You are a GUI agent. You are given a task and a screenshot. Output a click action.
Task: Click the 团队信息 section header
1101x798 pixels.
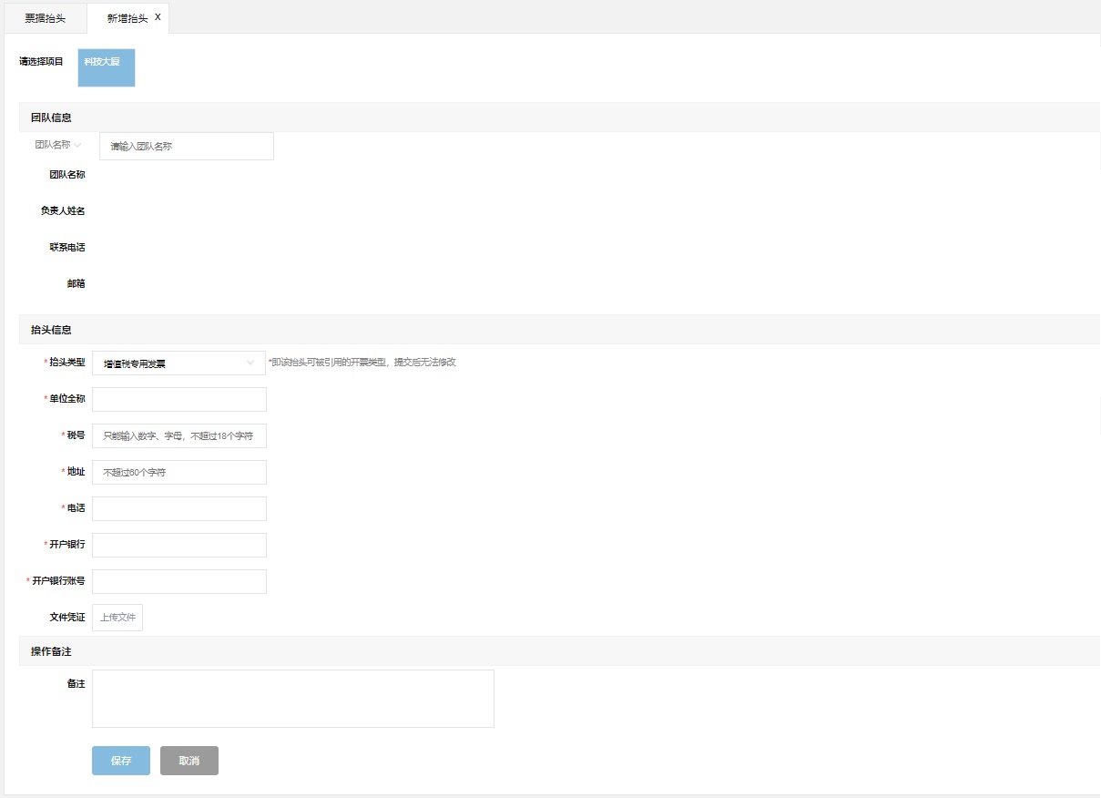pos(51,118)
